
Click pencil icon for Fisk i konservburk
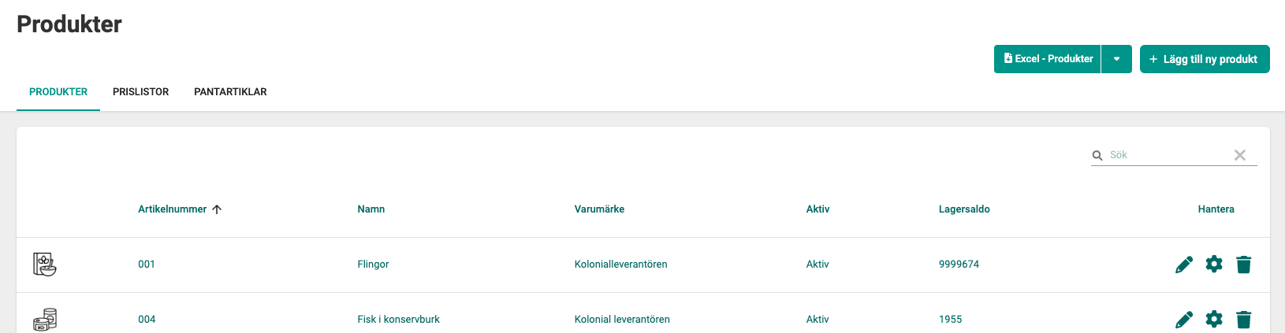pyautogui.click(x=1183, y=320)
